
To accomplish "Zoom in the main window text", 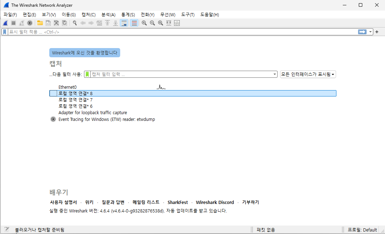I will click(x=144, y=23).
